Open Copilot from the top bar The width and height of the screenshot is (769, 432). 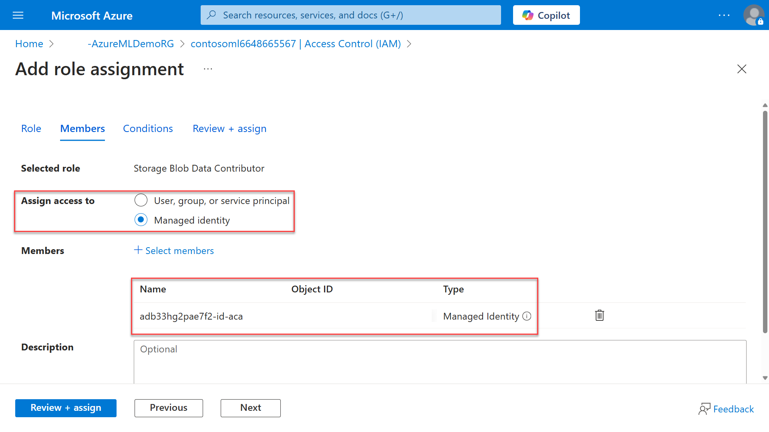pyautogui.click(x=546, y=15)
